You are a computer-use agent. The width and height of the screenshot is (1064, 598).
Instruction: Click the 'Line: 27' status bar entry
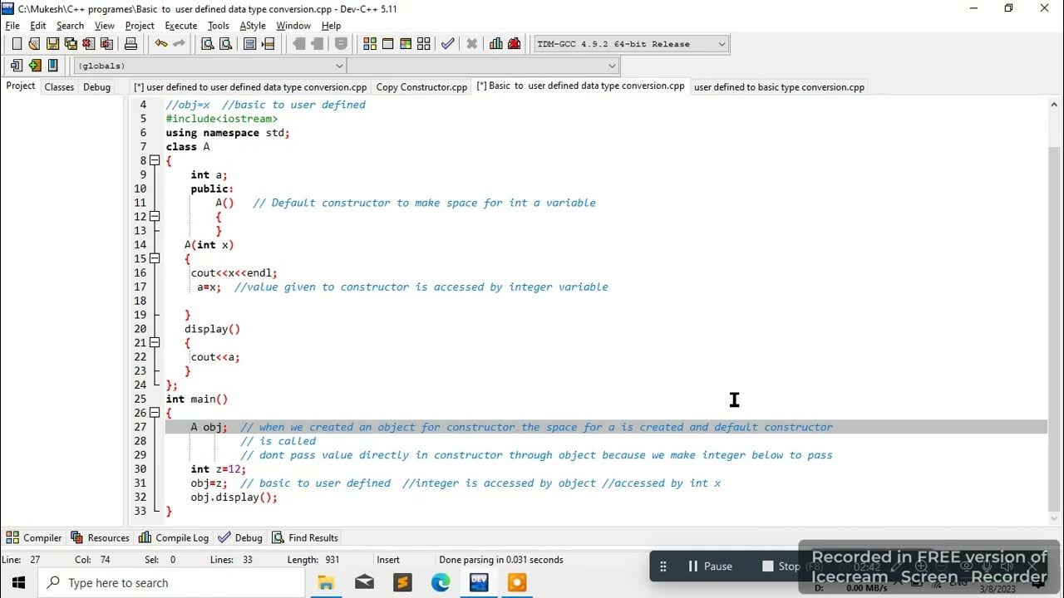click(x=21, y=560)
